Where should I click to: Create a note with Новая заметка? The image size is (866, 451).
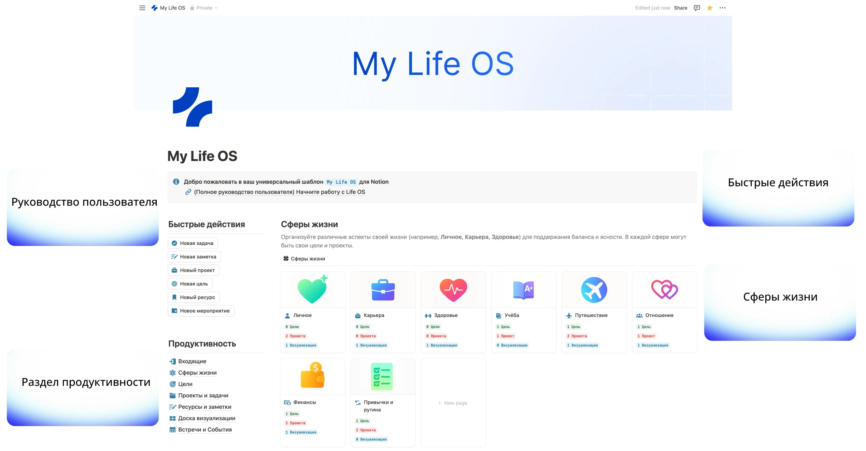tap(194, 257)
